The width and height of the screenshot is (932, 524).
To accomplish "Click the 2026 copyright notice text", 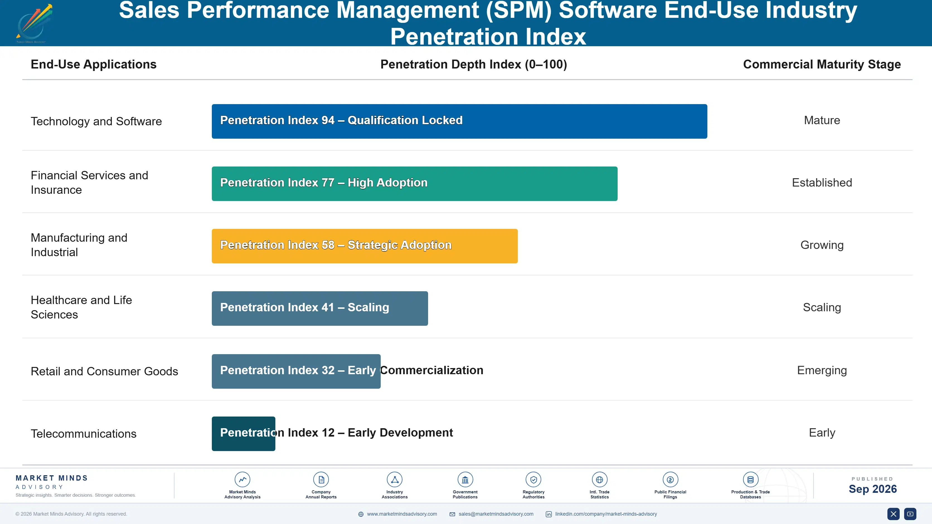I will coord(71,514).
